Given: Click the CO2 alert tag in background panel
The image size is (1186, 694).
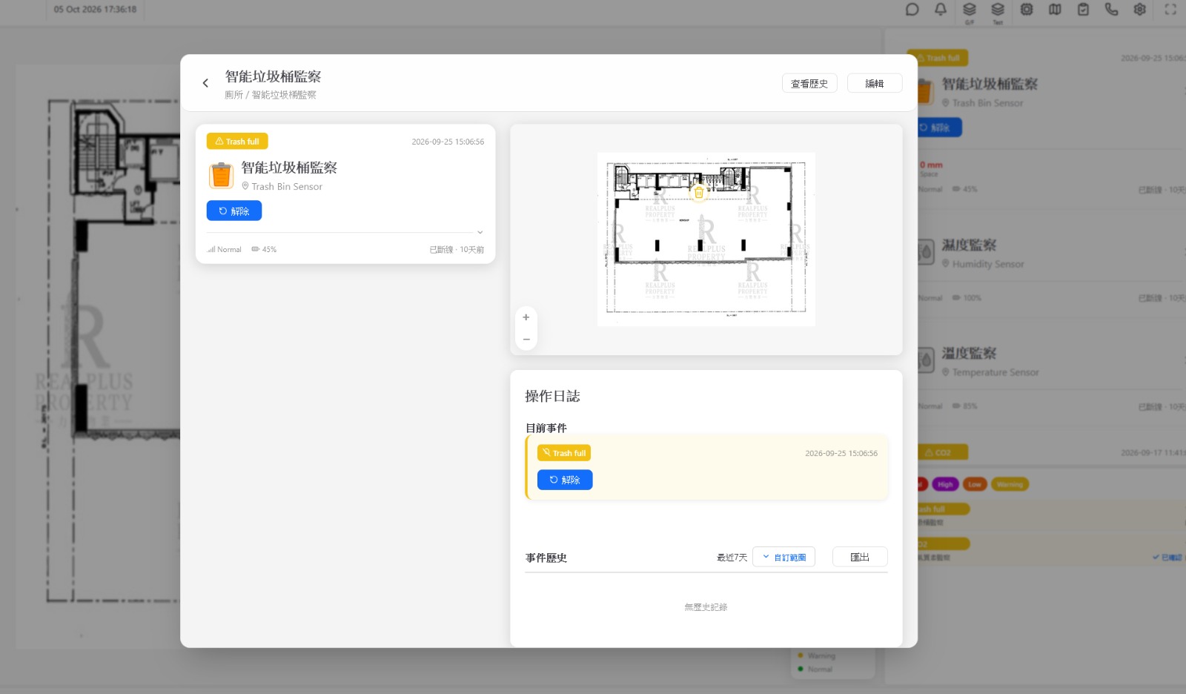Looking at the screenshot, I should (942, 452).
